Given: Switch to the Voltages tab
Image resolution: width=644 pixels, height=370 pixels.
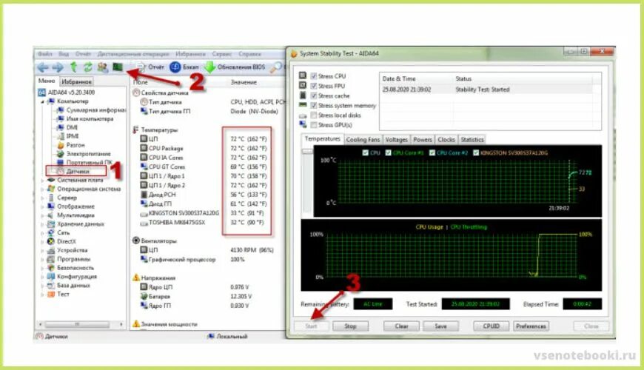Looking at the screenshot, I should click(396, 140).
